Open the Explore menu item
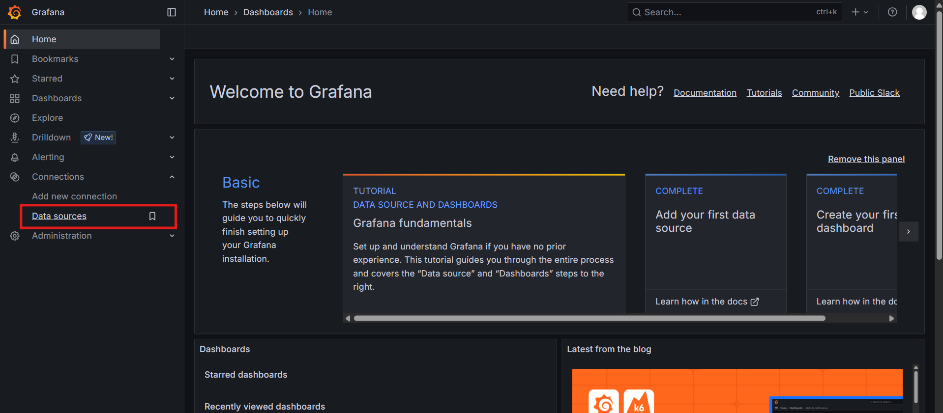This screenshot has height=413, width=943. click(x=47, y=118)
